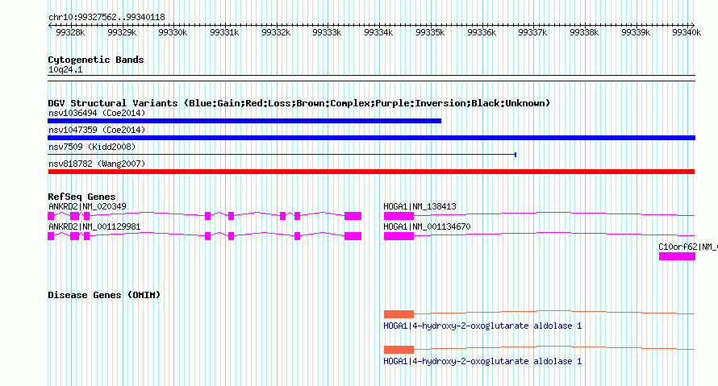Screen dimensions: 718x386
Task: Click the blue nsv1047359 gain bar
Action: coord(371,138)
